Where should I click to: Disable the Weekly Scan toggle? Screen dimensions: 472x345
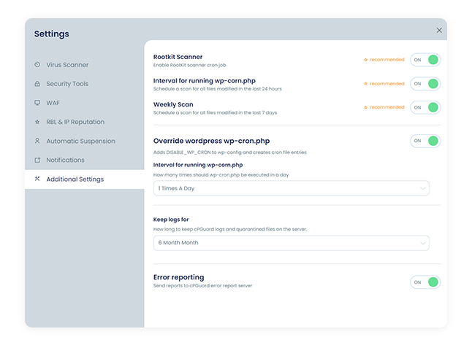click(x=425, y=107)
